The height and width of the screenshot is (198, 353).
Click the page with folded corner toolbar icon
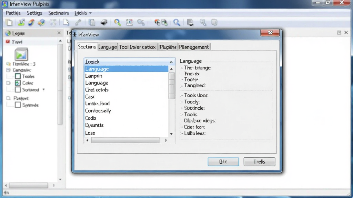coord(66,22)
